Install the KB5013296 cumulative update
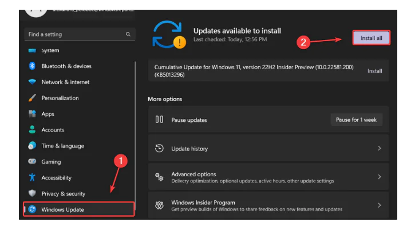 374,71
